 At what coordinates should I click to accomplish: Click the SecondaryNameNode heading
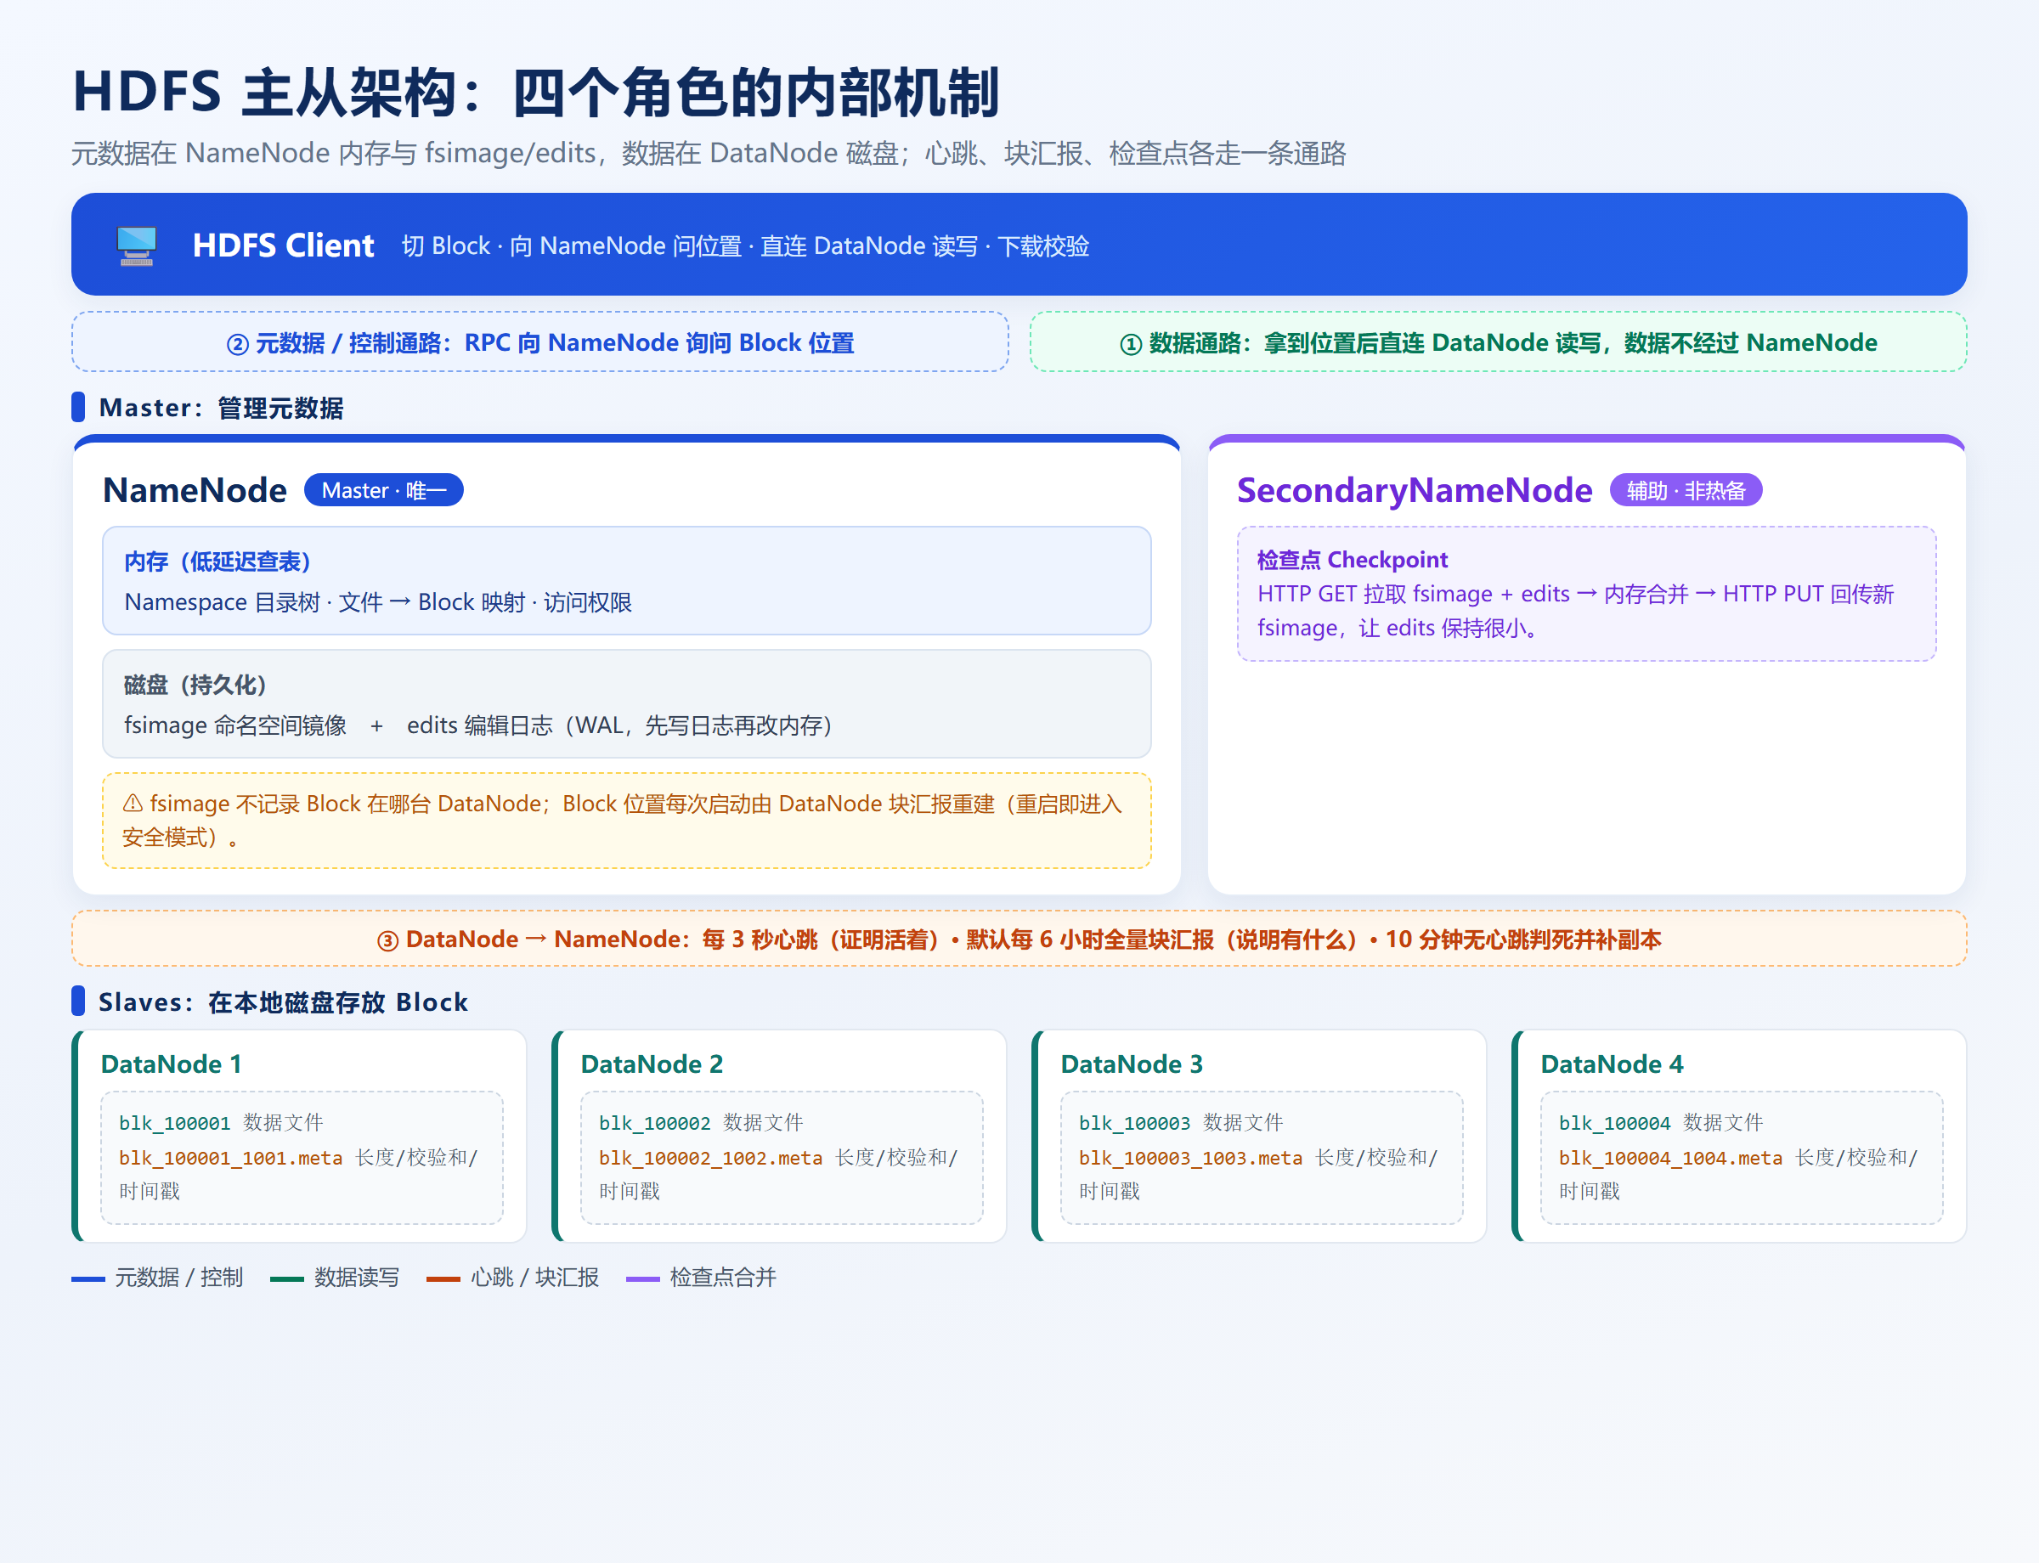point(1414,490)
